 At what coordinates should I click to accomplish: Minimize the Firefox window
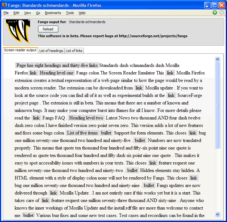click(x=207, y=5)
